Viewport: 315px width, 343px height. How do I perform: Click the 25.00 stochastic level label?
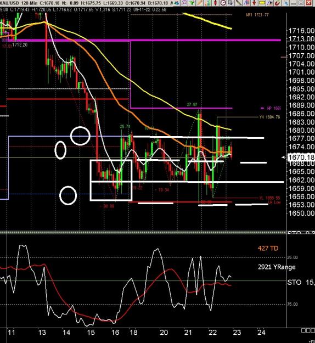click(x=292, y=257)
